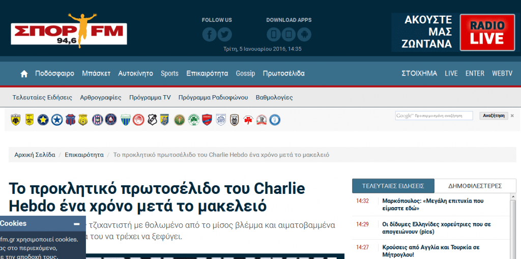Open the Αυτοκίνητο menu
521x259 pixels.
[x=135, y=73]
